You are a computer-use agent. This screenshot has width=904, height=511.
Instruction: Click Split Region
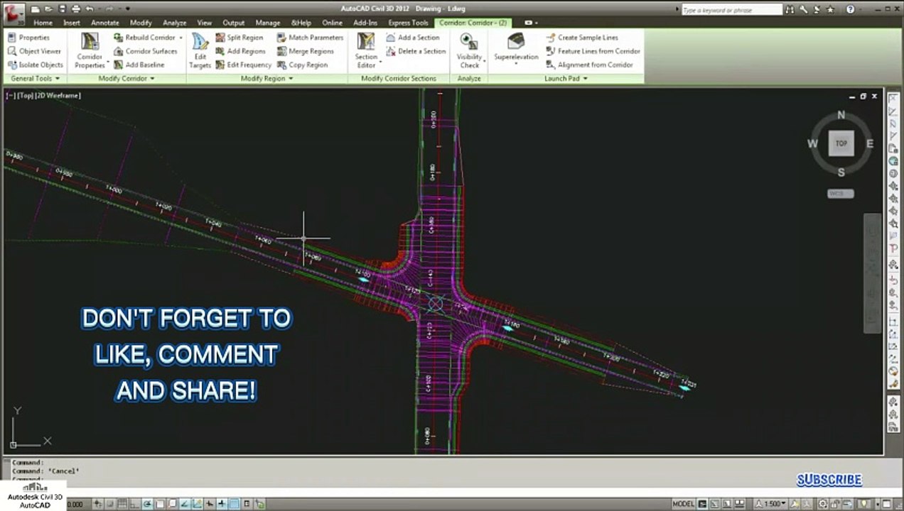click(239, 38)
